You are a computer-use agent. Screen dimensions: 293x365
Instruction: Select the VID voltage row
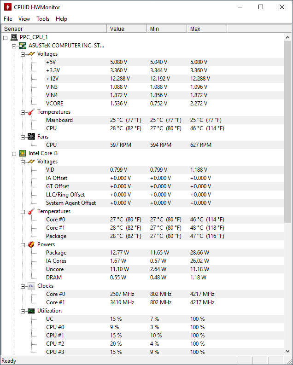point(164,170)
